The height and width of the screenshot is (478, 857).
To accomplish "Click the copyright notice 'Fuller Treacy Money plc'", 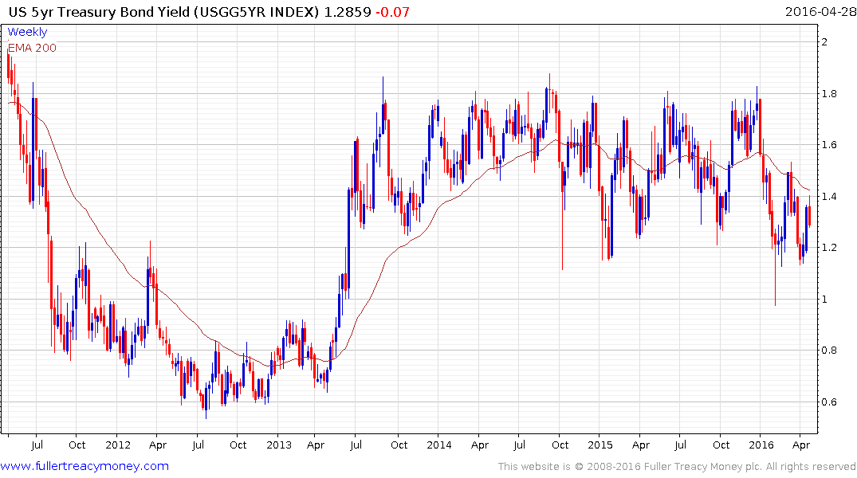I will click(x=702, y=467).
